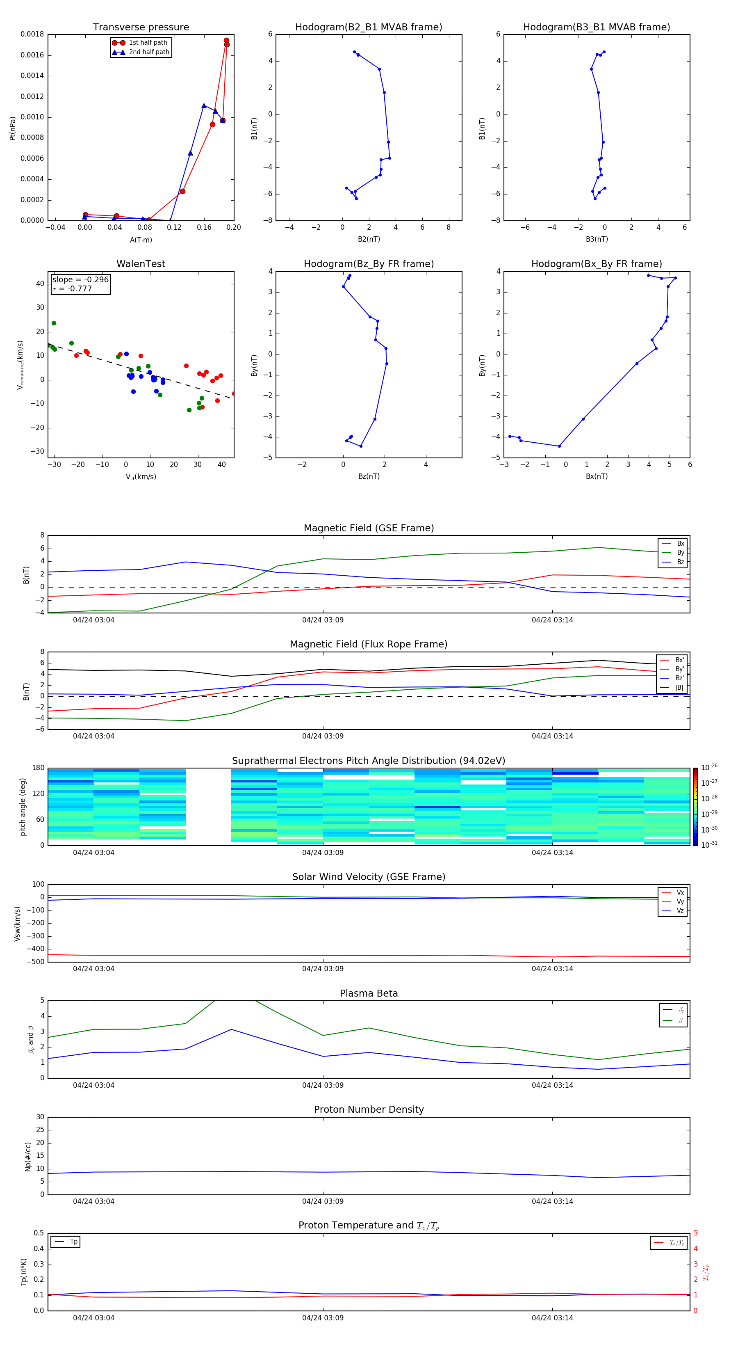Click the "pitch angle (deg)" axis label

(23, 807)
